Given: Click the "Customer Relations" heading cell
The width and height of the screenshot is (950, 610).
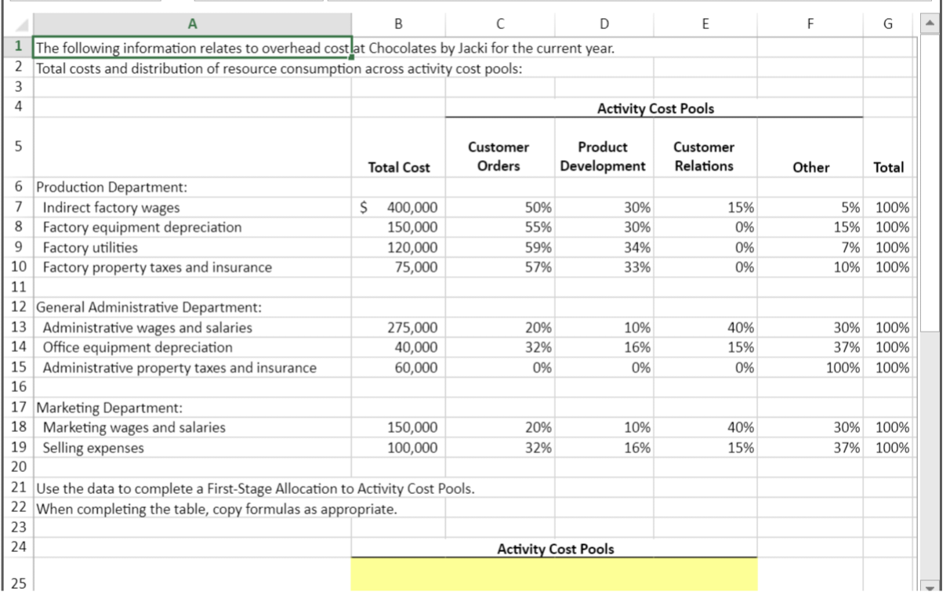Looking at the screenshot, I should coord(705,154).
